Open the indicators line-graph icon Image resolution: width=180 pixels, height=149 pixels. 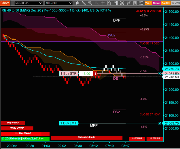pos(128,3)
